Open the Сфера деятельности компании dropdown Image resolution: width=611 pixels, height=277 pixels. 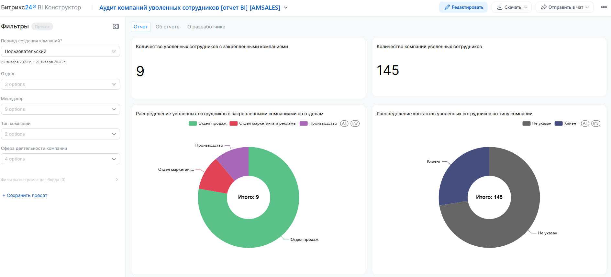tap(61, 159)
